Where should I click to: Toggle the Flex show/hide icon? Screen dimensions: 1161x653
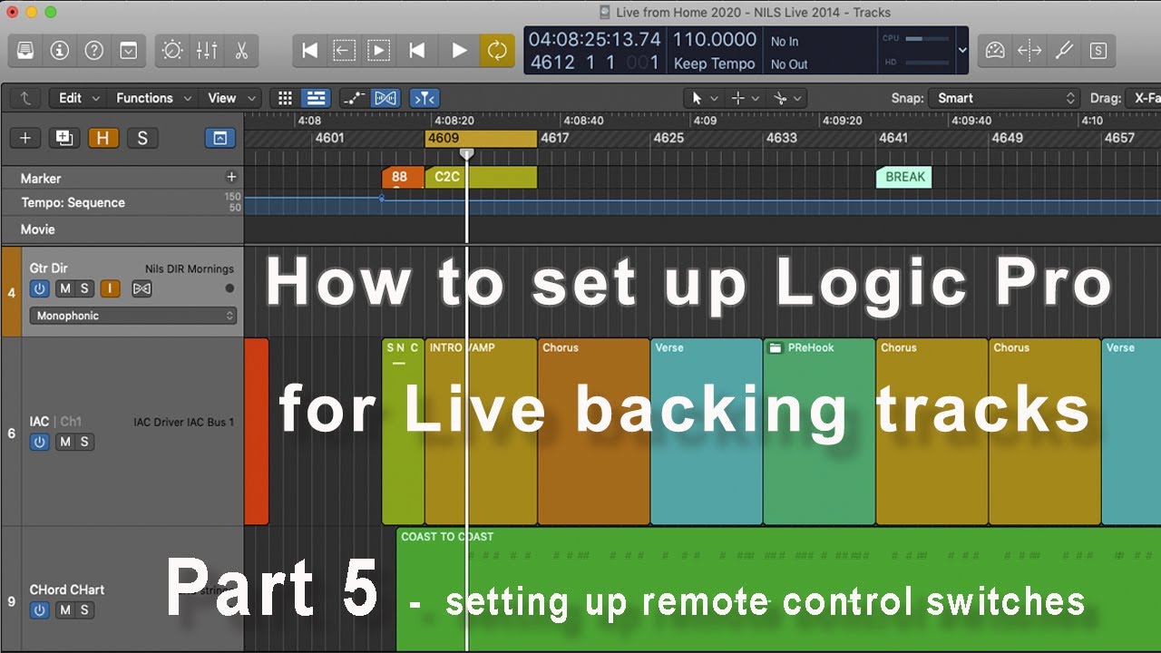point(385,98)
